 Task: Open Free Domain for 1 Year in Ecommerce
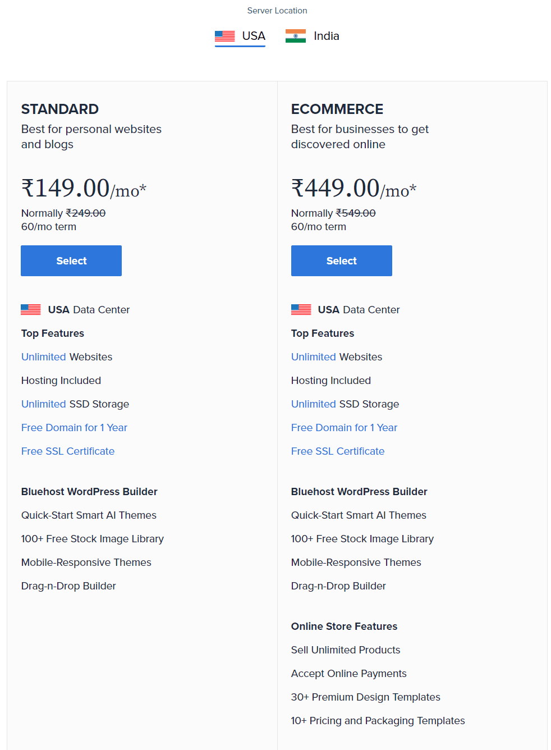coord(344,428)
